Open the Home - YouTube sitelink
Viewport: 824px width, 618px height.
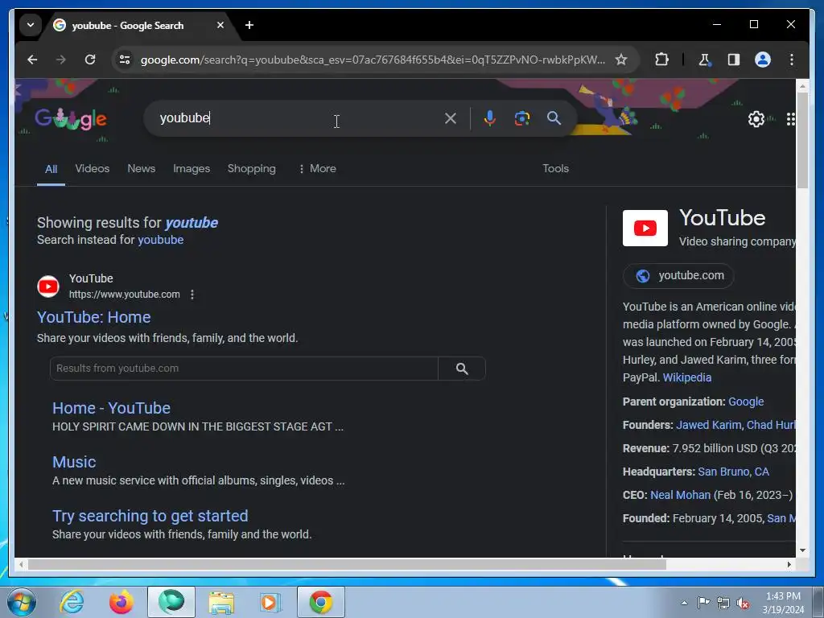[x=111, y=408]
